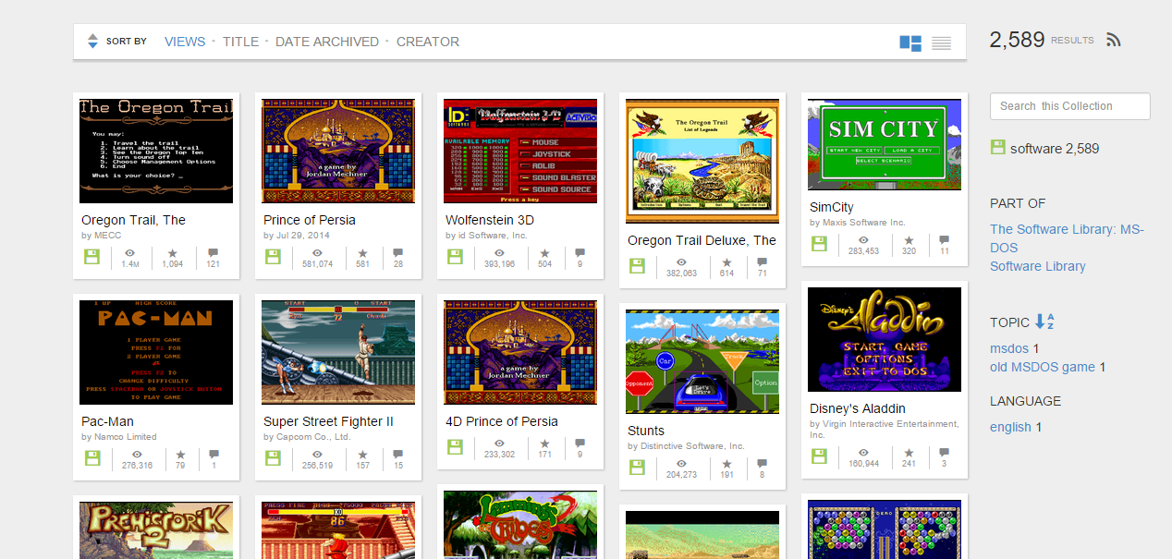This screenshot has height=559, width=1172.
Task: Open The Oregon Trail black screenshot thumbnail
Action: (x=156, y=152)
